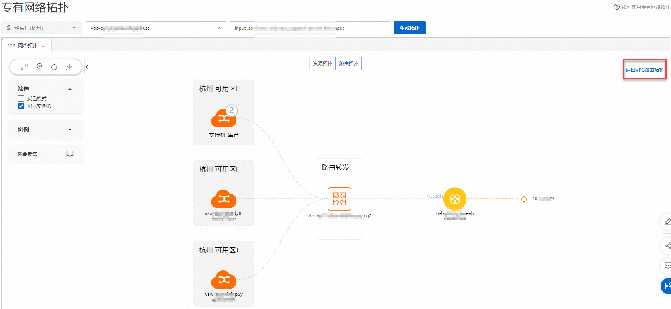The image size is (671, 309).
Task: Uncheck the 展示实例ID checkbox
Action: pos(21,106)
